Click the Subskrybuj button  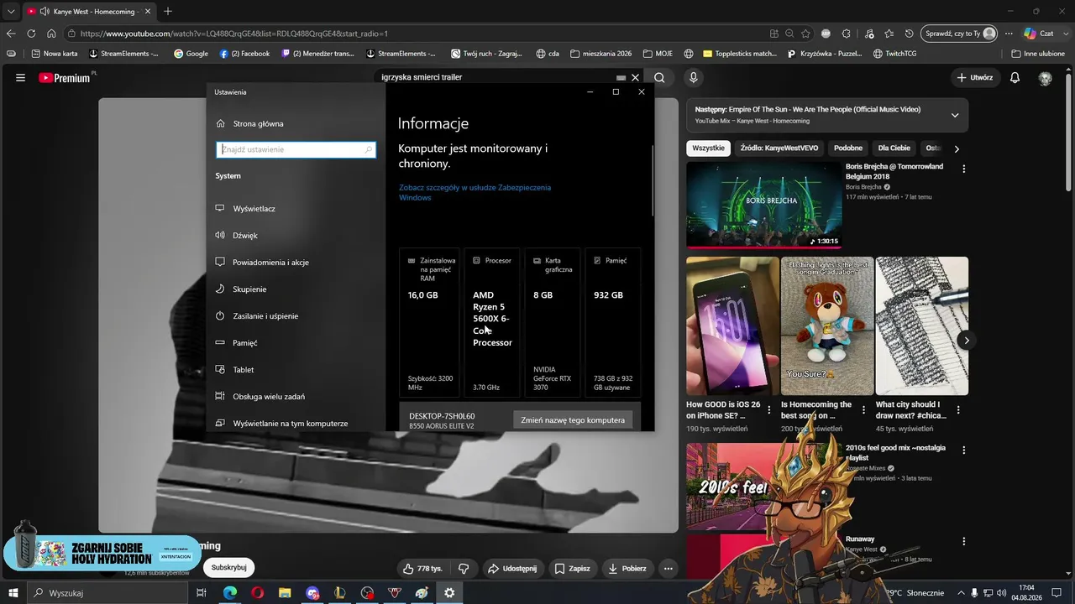(228, 568)
